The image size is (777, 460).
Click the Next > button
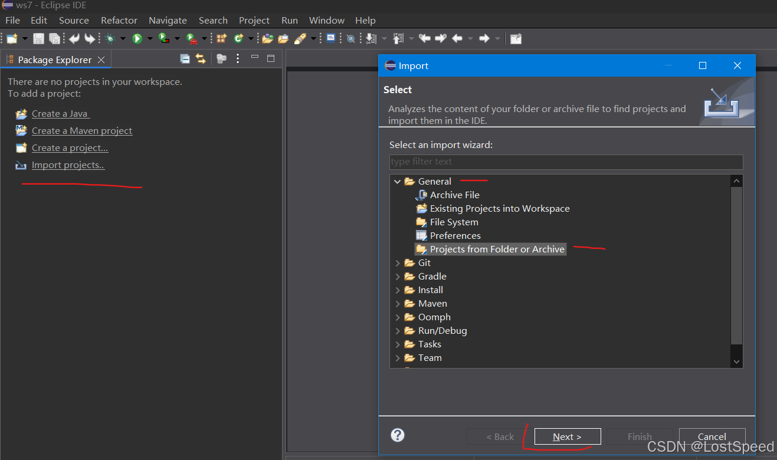pos(568,436)
